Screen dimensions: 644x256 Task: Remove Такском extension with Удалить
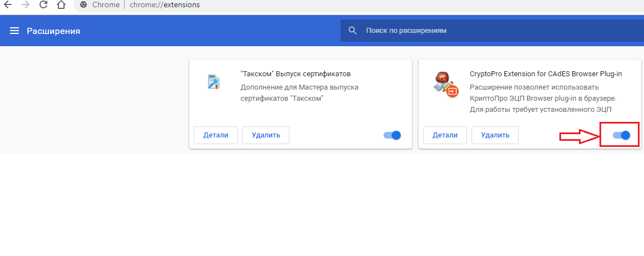[266, 135]
